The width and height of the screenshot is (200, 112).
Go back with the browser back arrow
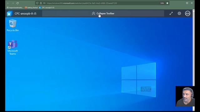pos(8,3)
